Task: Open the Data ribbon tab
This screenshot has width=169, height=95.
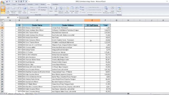Action: tap(37, 4)
